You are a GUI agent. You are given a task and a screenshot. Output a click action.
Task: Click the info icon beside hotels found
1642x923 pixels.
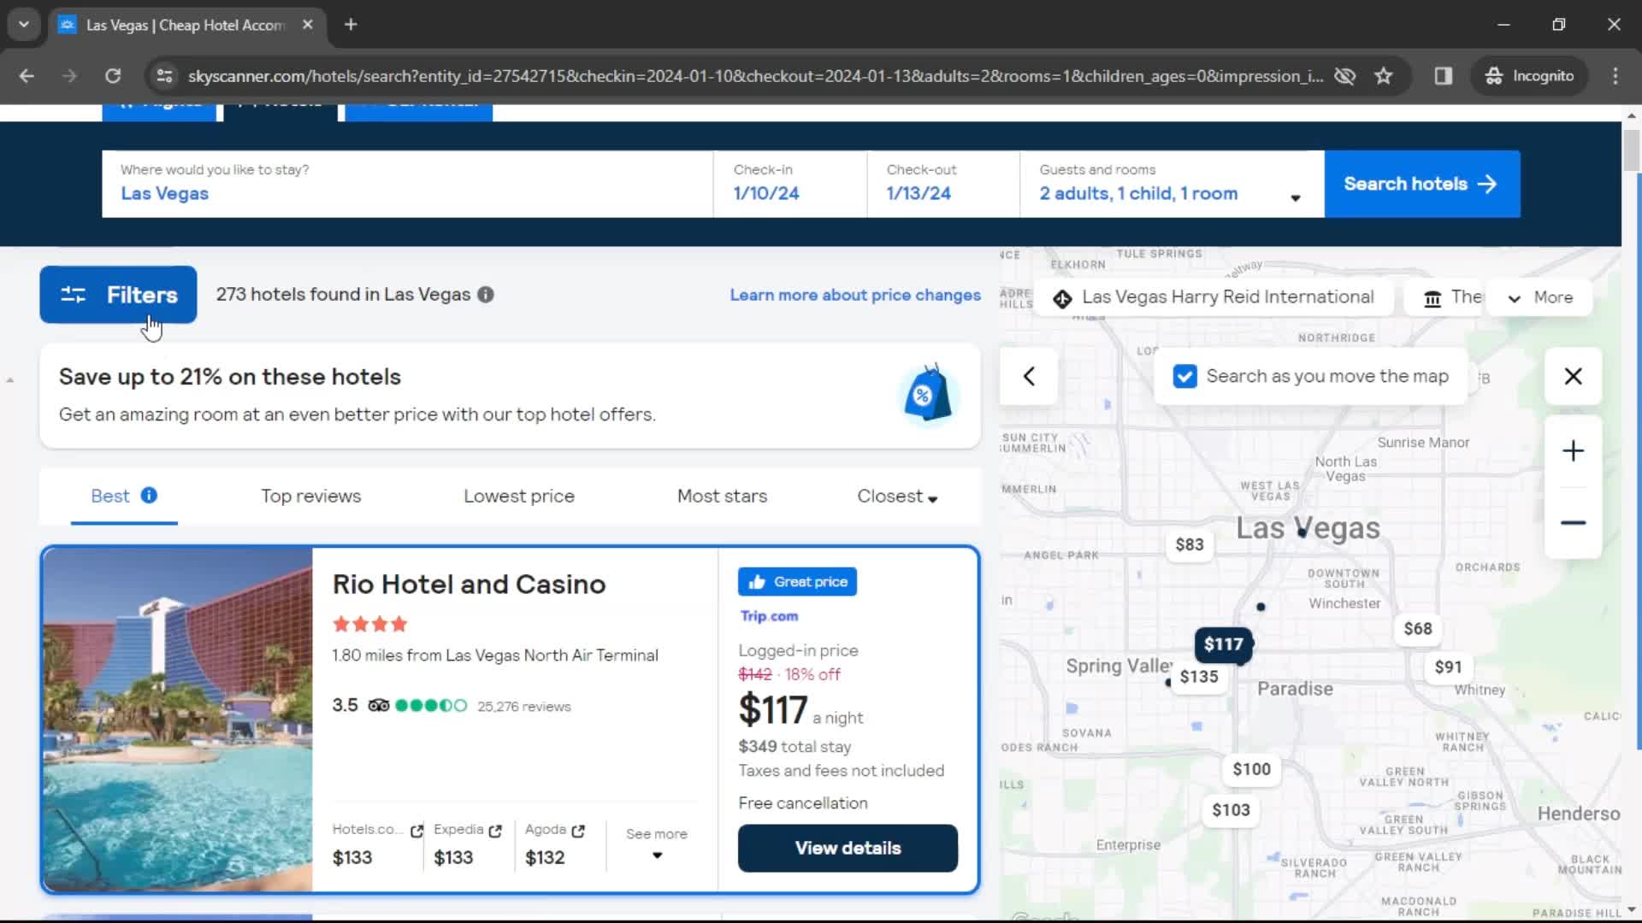[x=486, y=295]
